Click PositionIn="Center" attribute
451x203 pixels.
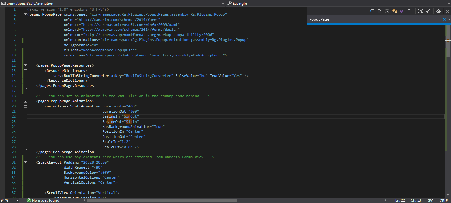pos(123,131)
